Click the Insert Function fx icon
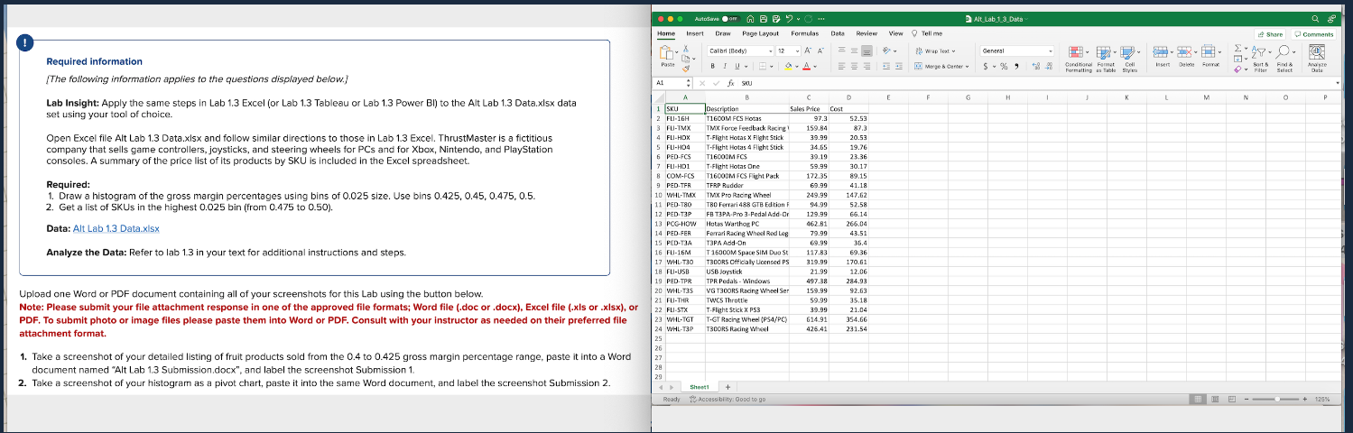This screenshot has width=1353, height=433. pos(731,83)
